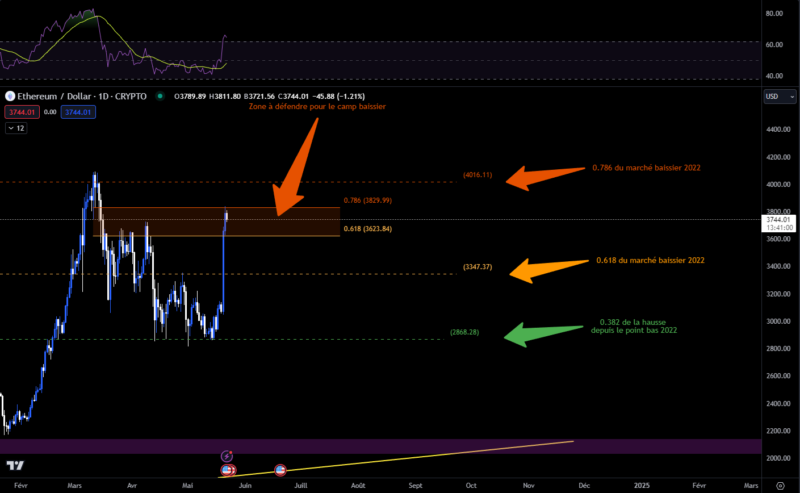Click the US flag event icon near Juill
800x493 pixels.
280,470
